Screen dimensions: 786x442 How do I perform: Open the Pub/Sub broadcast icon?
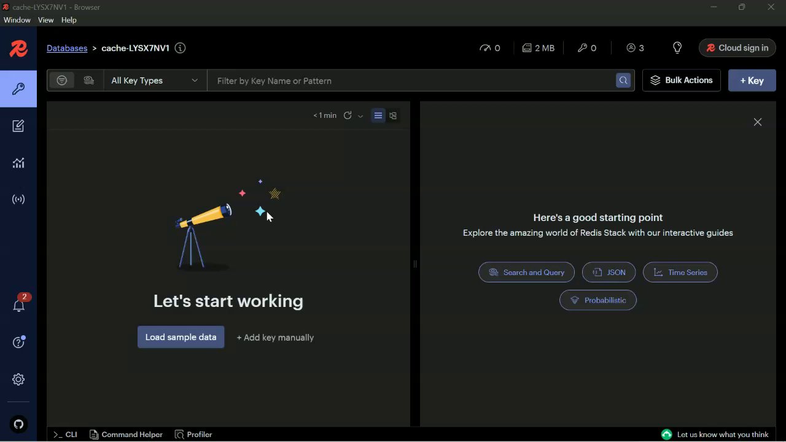(x=18, y=200)
